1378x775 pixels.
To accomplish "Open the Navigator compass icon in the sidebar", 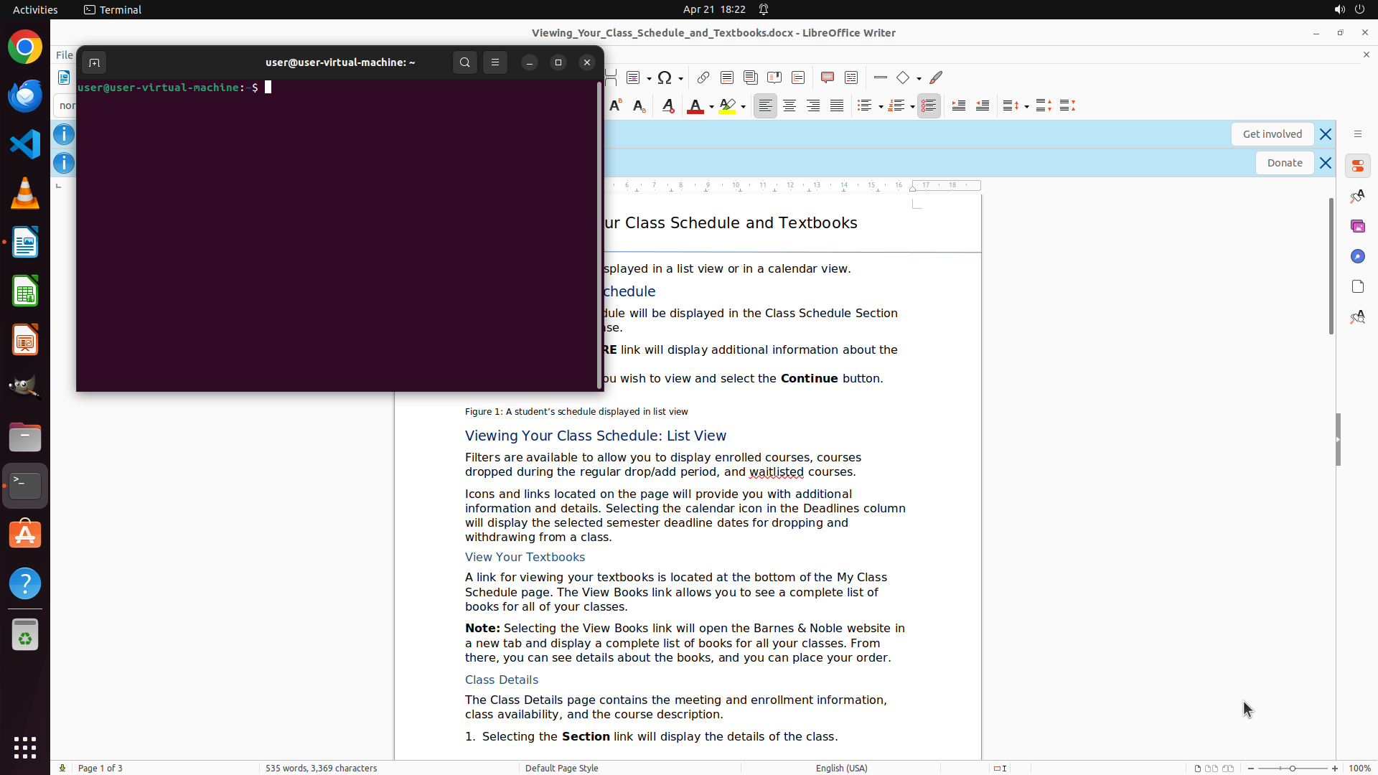I will point(1357,257).
